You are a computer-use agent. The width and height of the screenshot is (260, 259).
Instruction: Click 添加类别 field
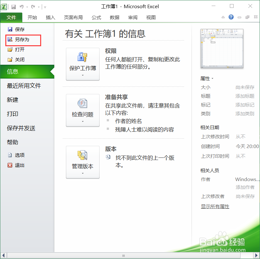click(x=245, y=114)
